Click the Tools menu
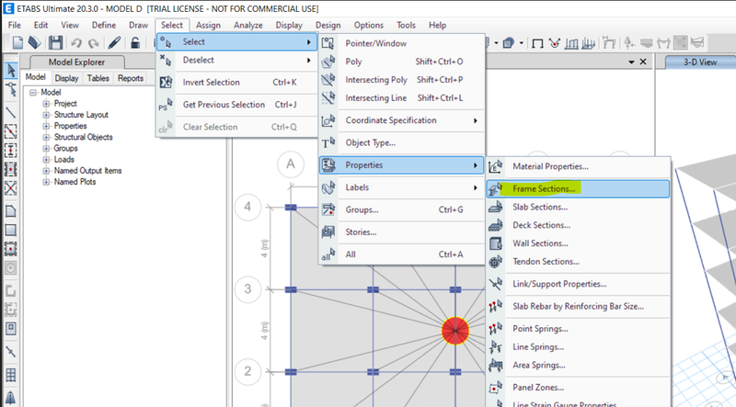Image resolution: width=736 pixels, height=407 pixels. (406, 26)
